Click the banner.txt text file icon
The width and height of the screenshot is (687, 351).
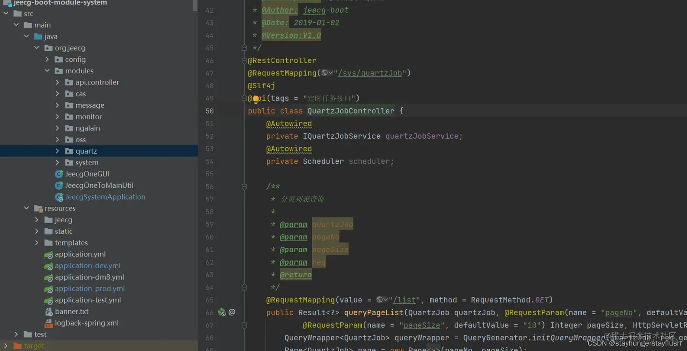coord(49,312)
